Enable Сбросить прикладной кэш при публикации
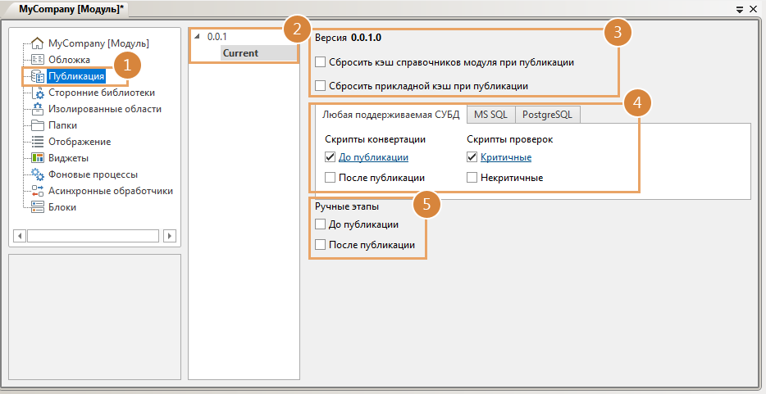766x394 pixels. tap(320, 85)
